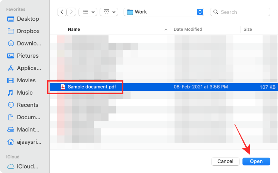Click the 107 KB size value

(268, 87)
